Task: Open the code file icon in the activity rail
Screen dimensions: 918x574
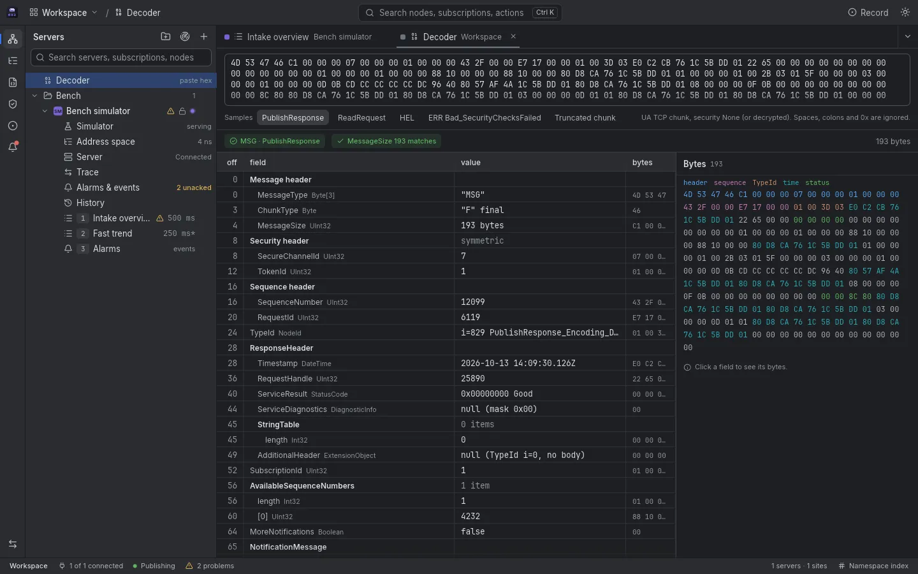Action: (13, 82)
